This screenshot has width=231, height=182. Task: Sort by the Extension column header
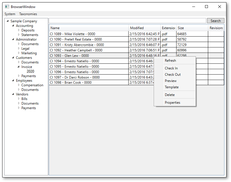coord(168,28)
